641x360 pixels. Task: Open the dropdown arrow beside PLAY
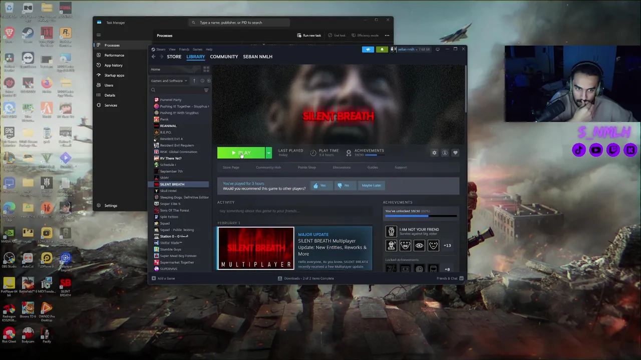coord(268,153)
